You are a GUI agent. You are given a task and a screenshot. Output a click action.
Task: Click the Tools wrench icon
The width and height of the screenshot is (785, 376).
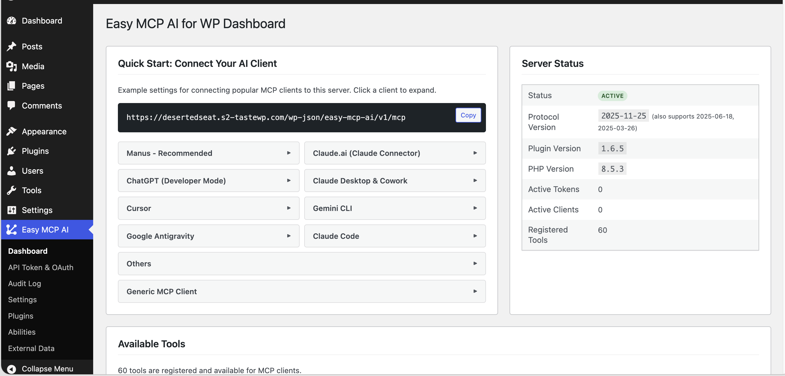[12, 190]
